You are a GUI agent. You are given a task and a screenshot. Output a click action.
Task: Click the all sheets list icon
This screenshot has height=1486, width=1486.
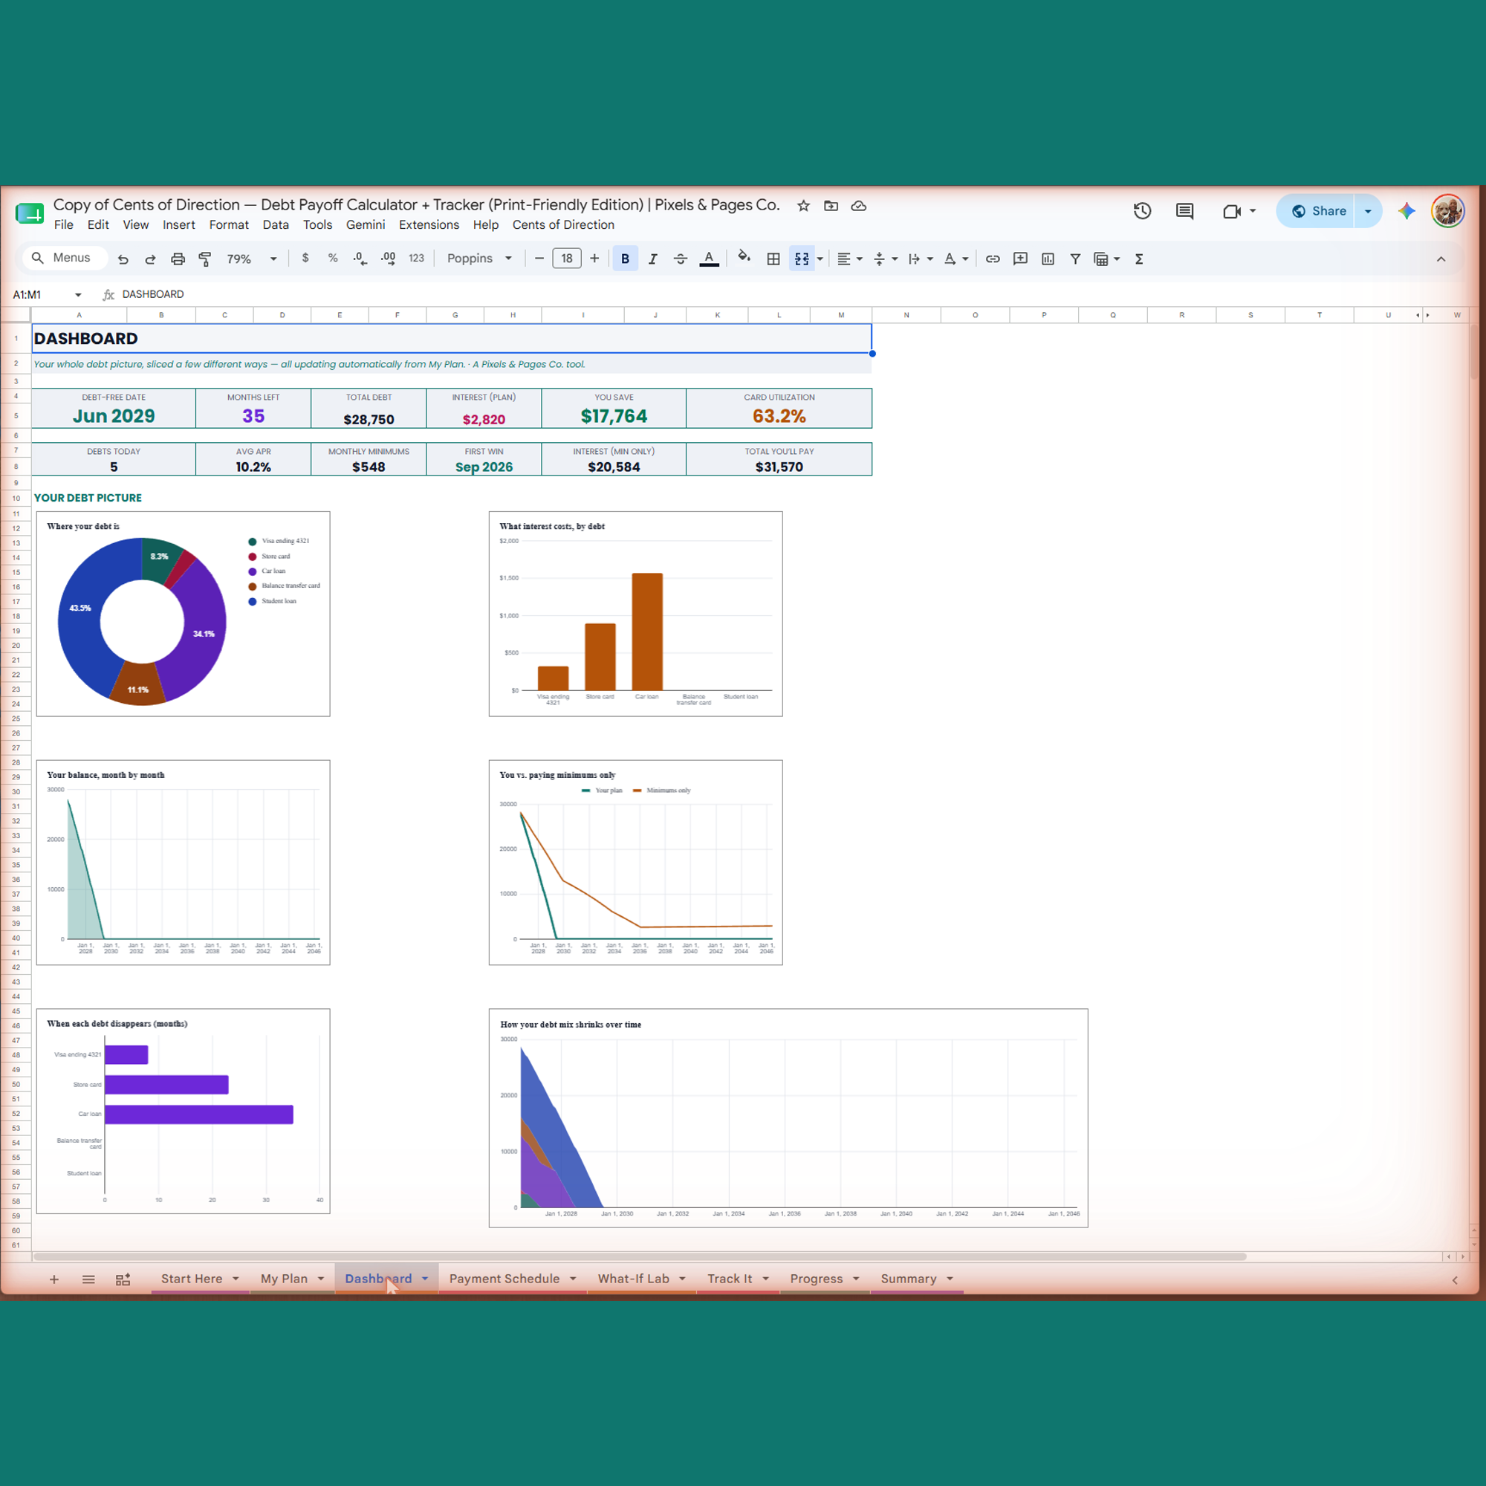[88, 1279]
